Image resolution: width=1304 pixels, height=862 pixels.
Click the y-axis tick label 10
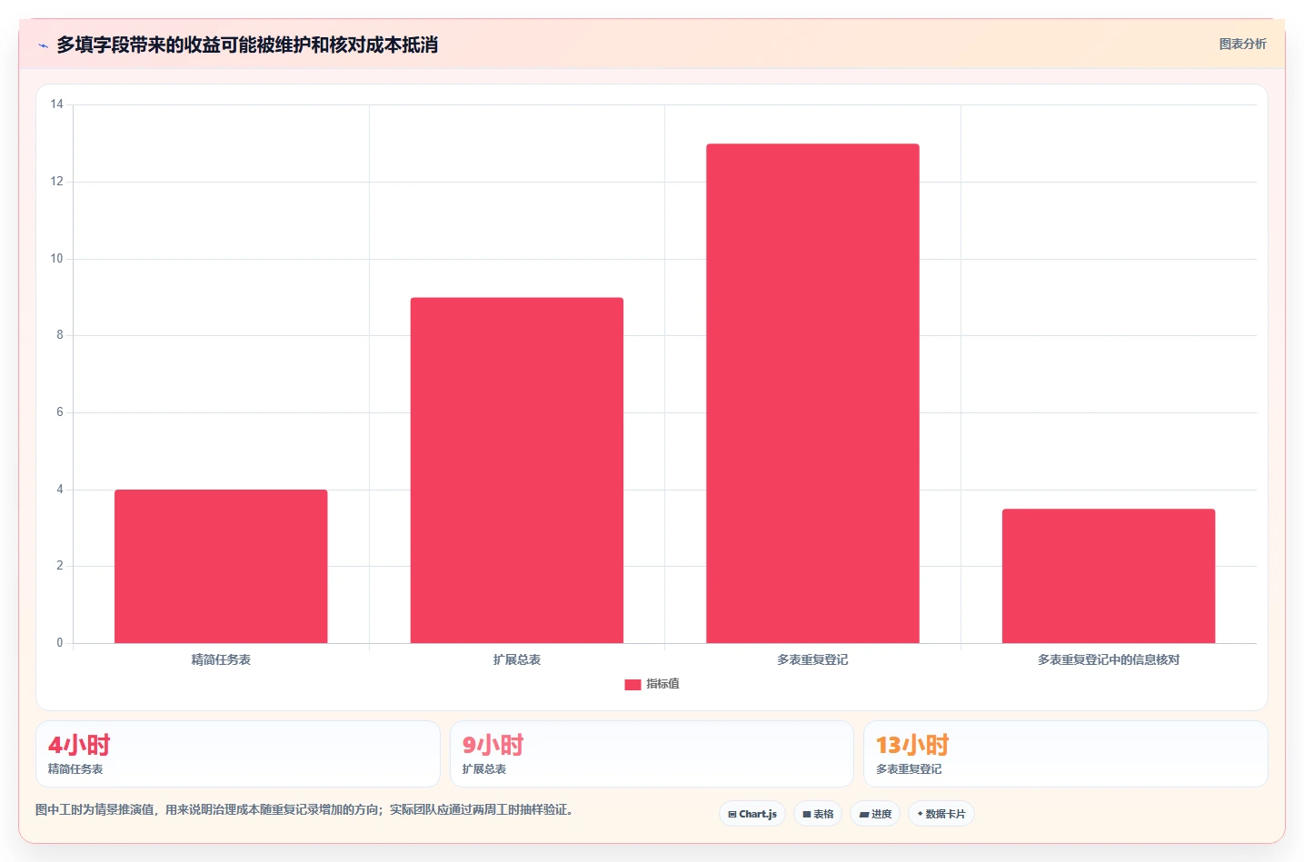[x=57, y=259]
